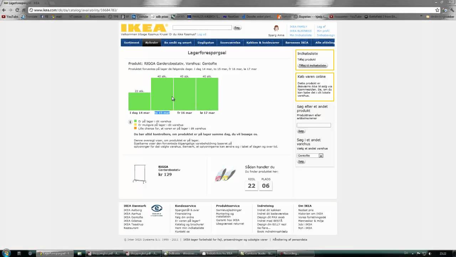Click the info icon beside the stock legend
The height and width of the screenshot is (257, 456).
130,122
